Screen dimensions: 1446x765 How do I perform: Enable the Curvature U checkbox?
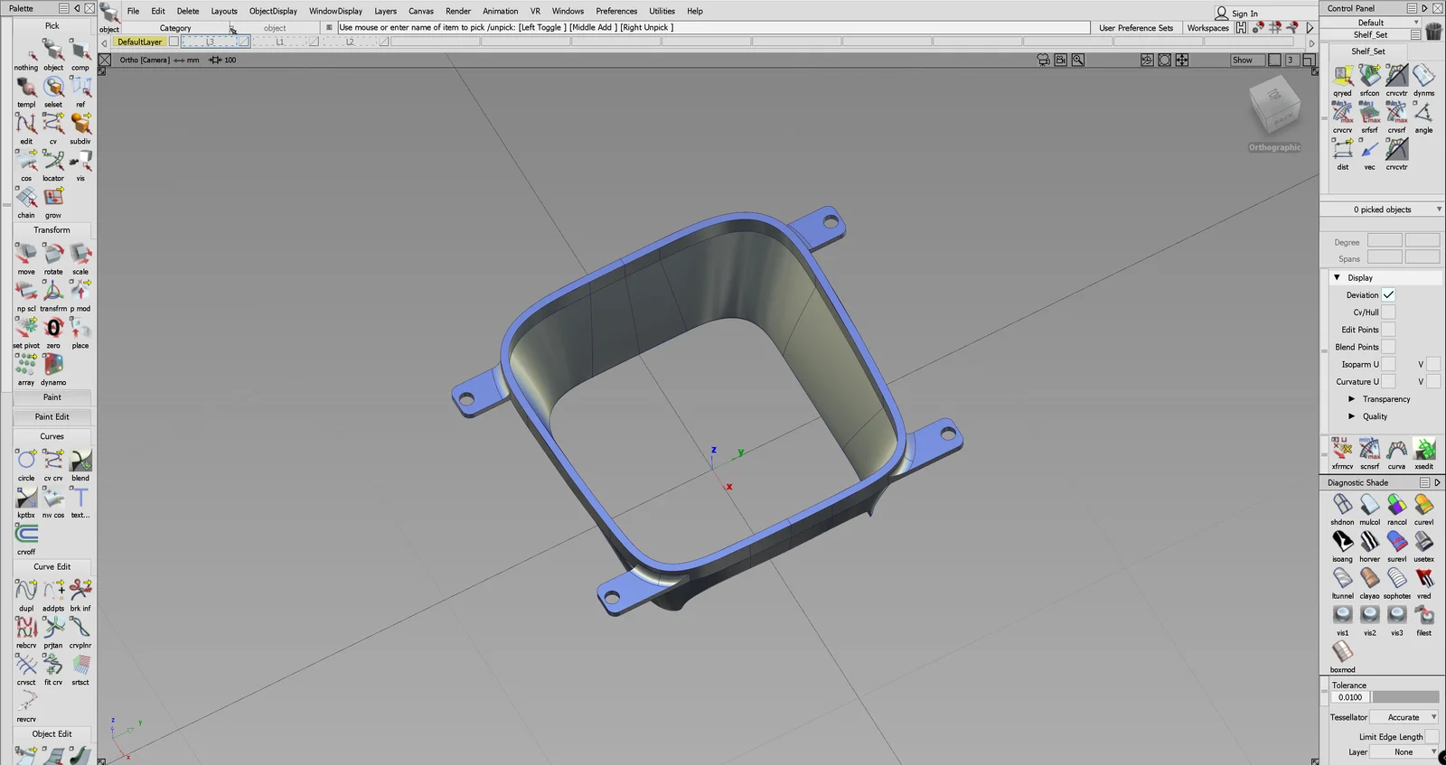pos(1388,381)
